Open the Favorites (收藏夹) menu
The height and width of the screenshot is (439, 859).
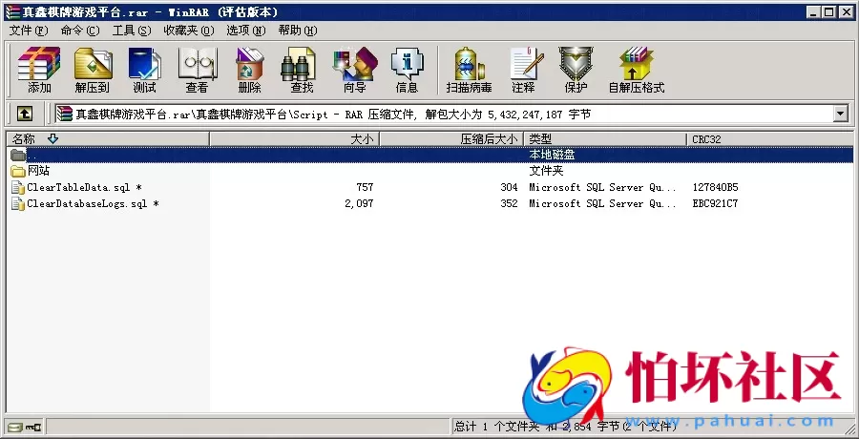(189, 31)
